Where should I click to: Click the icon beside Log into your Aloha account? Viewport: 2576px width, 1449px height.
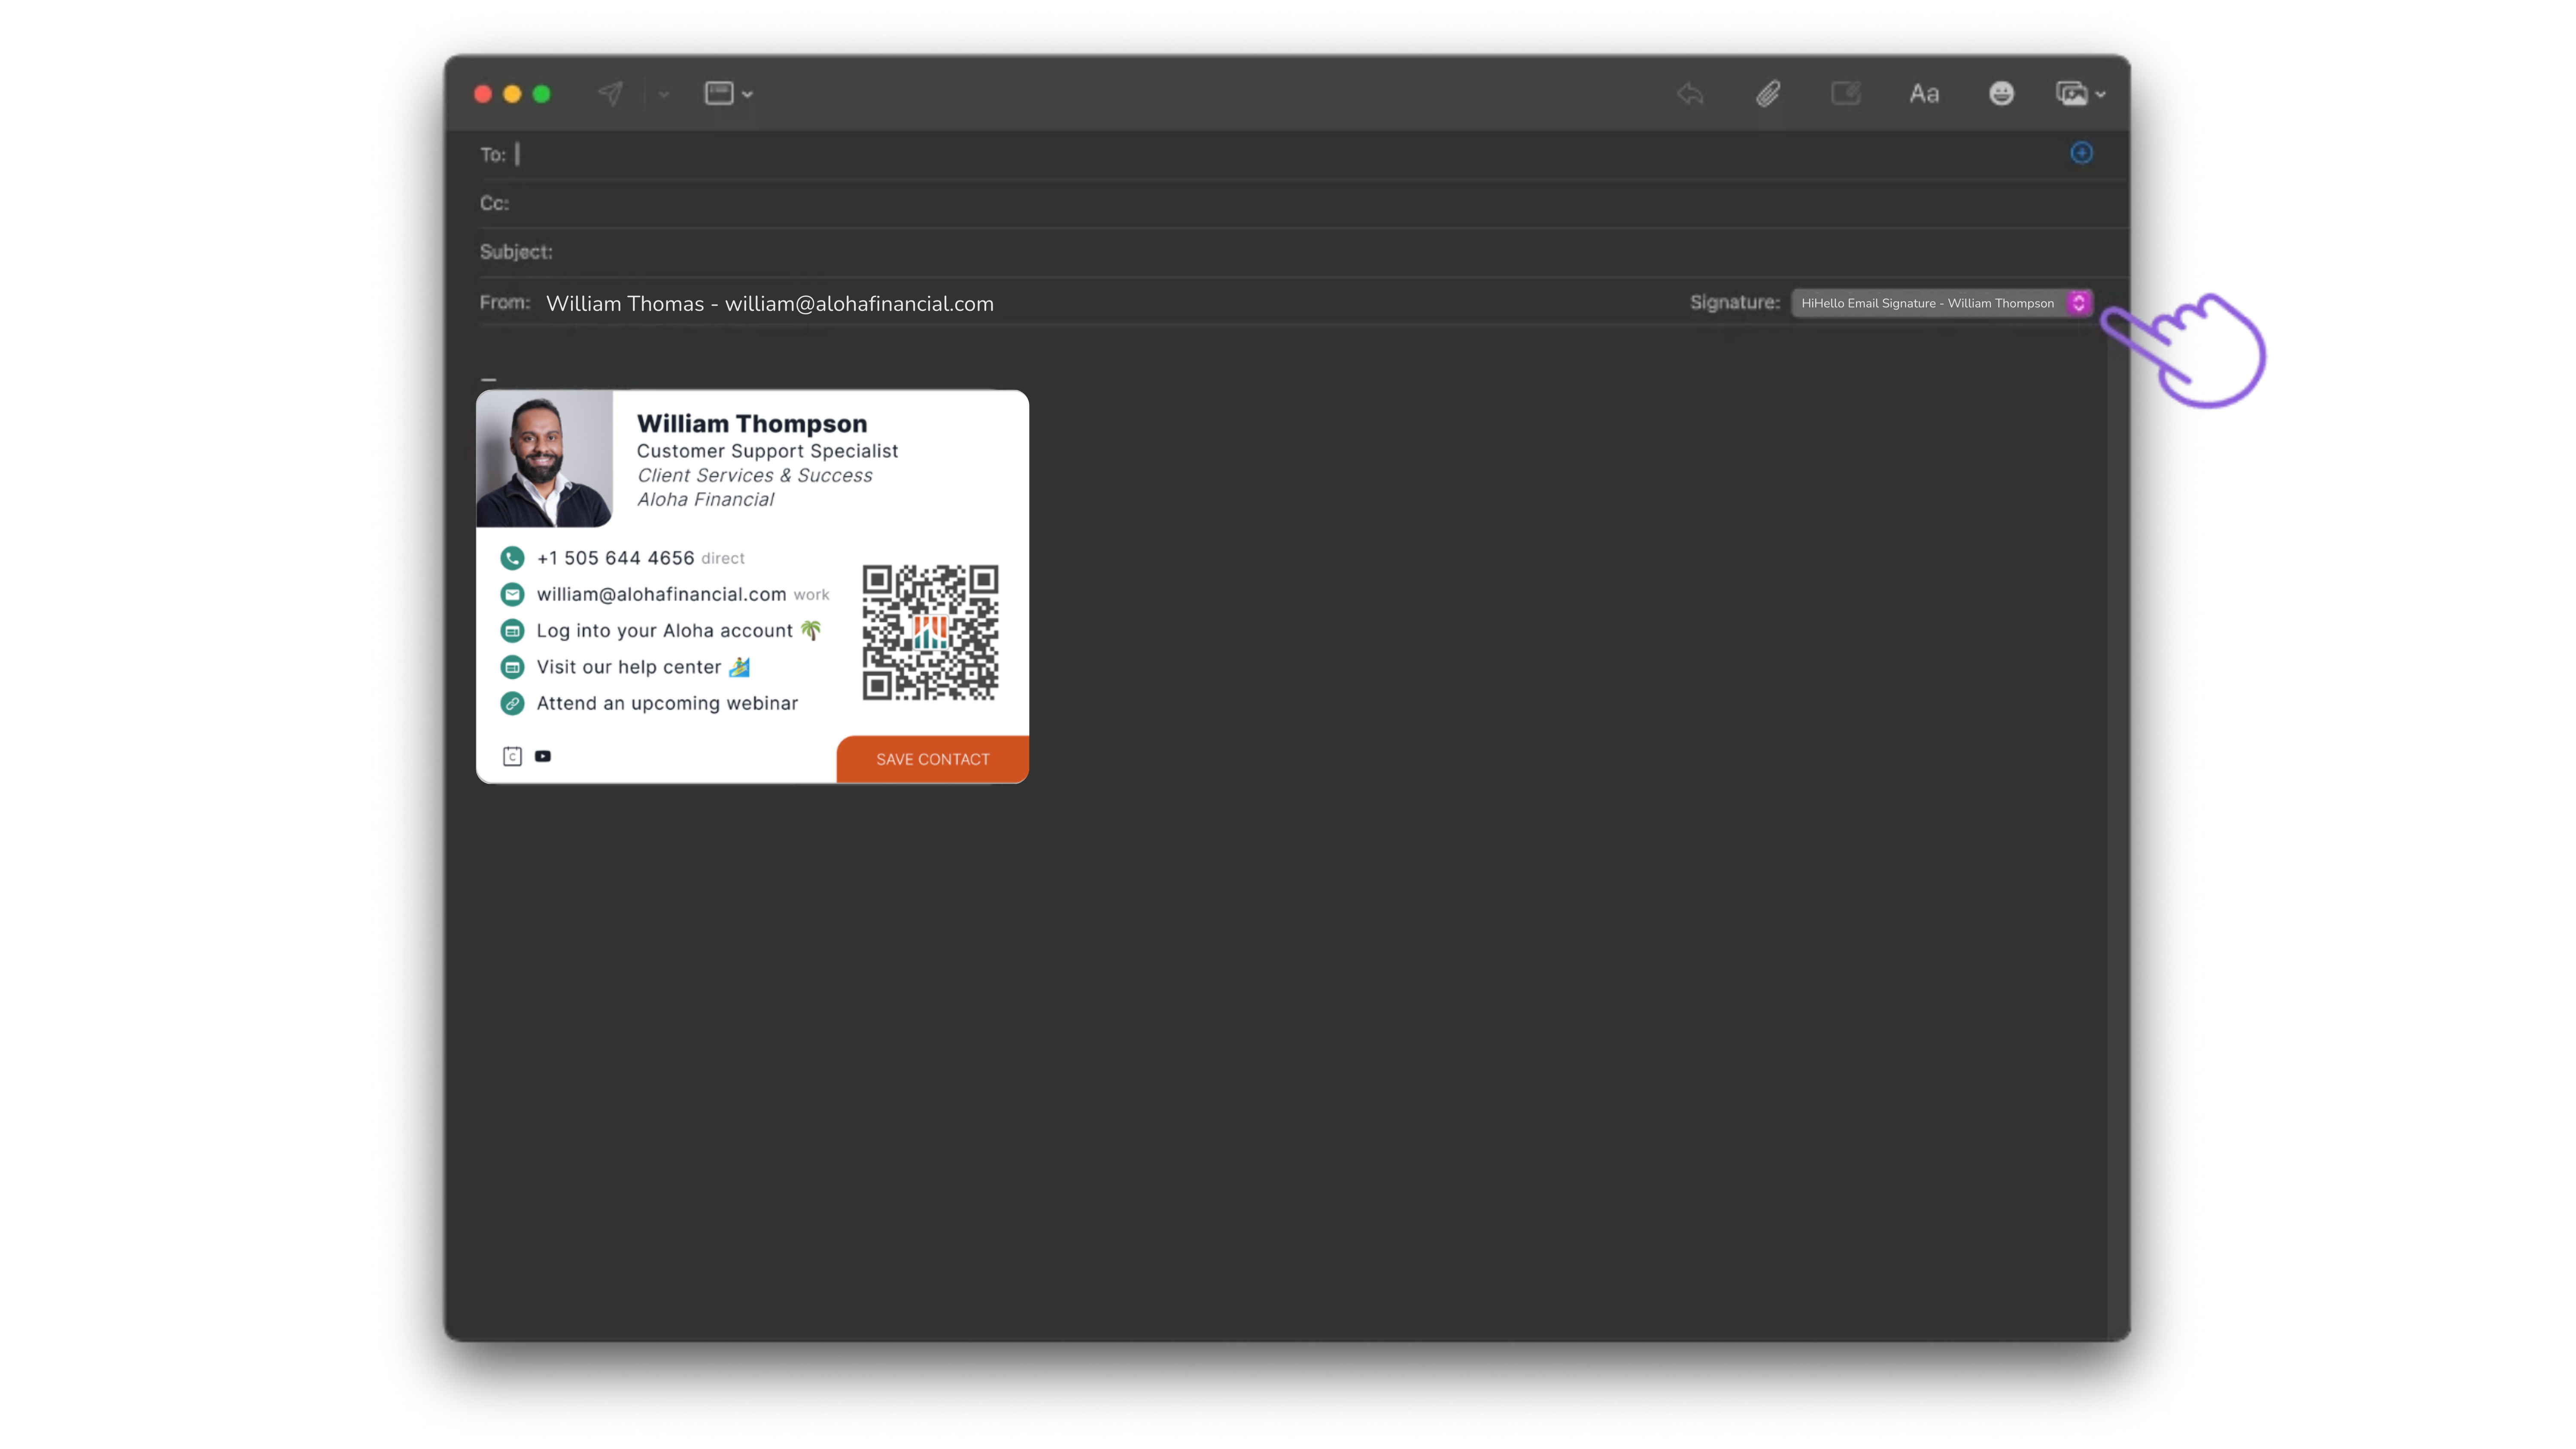click(512, 631)
